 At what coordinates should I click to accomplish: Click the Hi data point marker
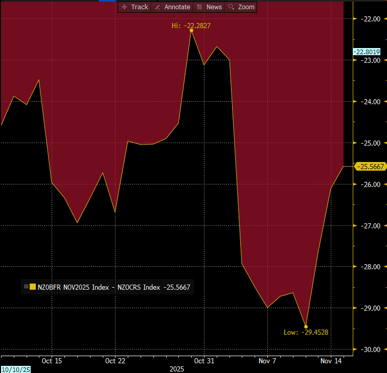tap(191, 31)
